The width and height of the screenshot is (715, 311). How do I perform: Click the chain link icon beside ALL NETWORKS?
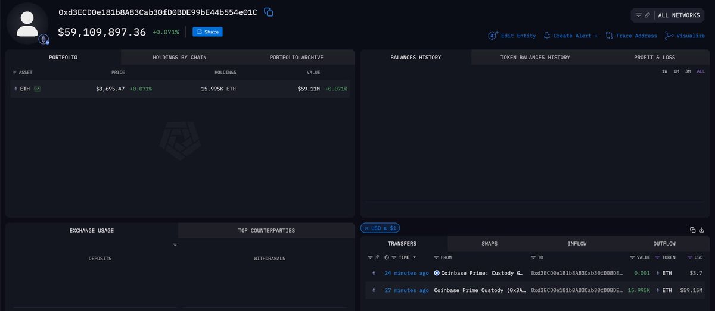pyautogui.click(x=647, y=15)
